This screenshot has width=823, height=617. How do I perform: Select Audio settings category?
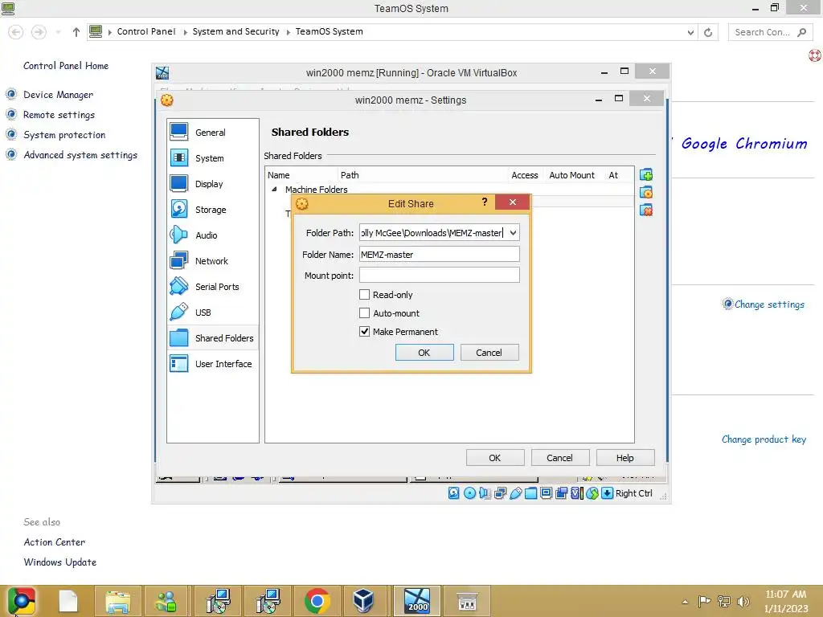212,235
